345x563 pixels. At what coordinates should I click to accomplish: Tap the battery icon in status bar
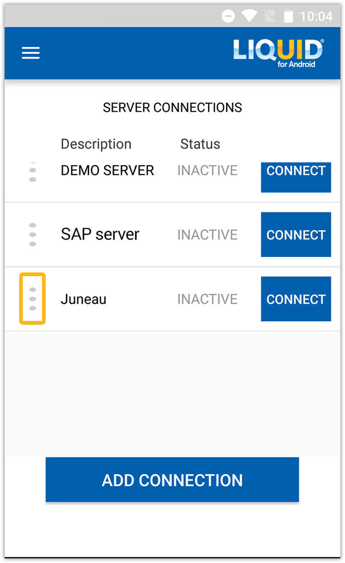click(288, 17)
